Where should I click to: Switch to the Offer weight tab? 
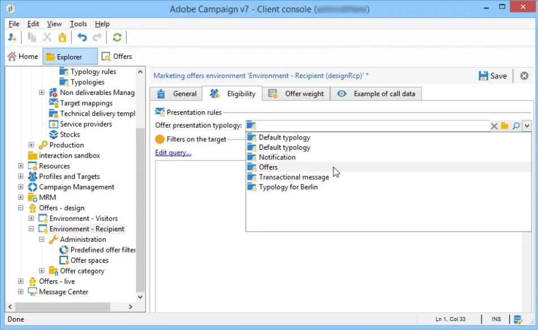[x=296, y=94]
